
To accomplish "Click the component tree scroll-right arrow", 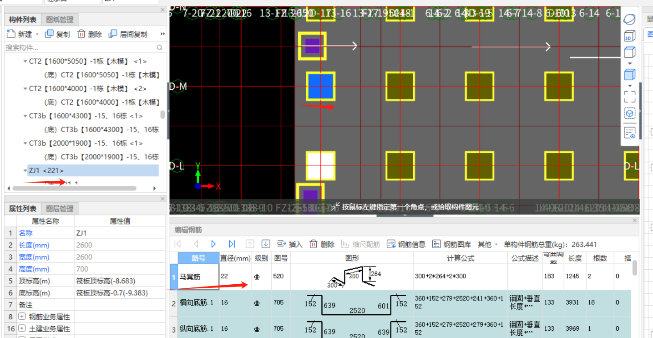I will (154, 188).
